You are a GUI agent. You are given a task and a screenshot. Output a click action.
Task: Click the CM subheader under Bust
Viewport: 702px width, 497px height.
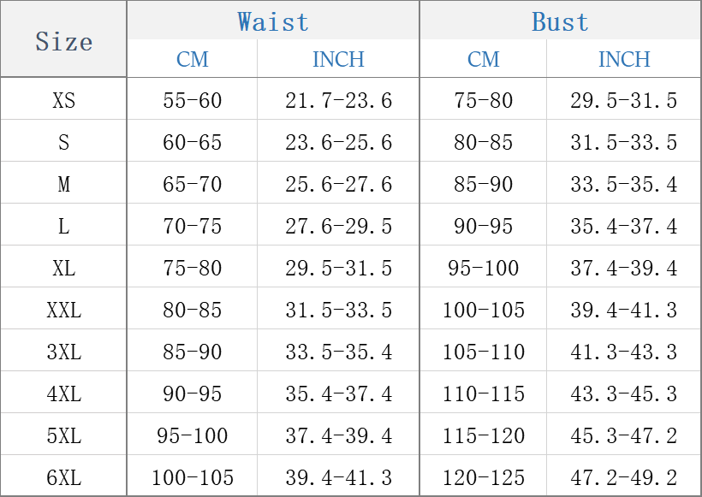[484, 59]
